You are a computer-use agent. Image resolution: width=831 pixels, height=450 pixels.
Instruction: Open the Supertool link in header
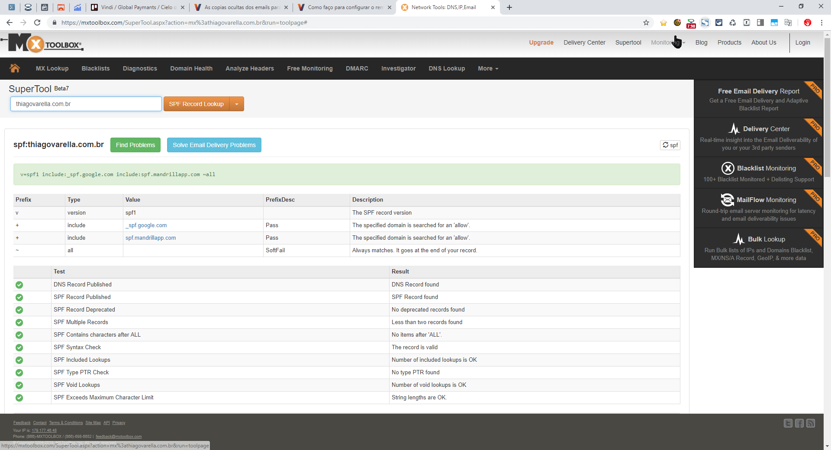tap(628, 42)
